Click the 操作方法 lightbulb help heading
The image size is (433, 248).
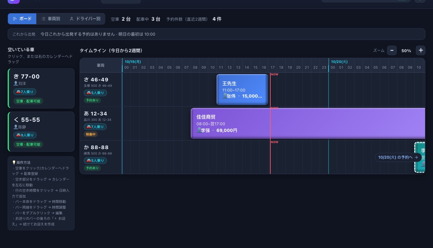coord(21,162)
